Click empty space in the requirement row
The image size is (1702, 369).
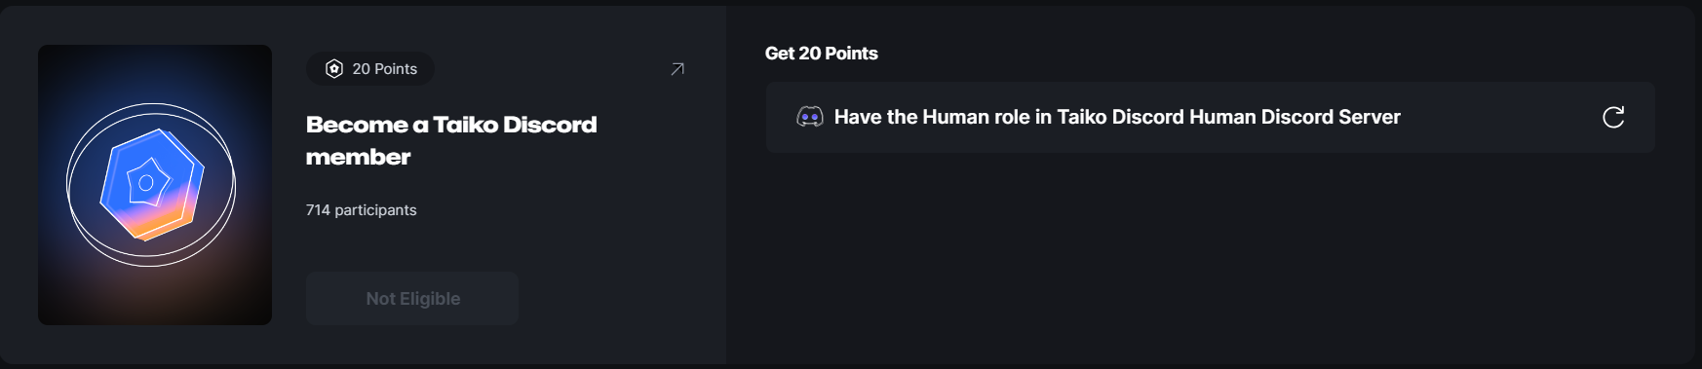tap(1501, 117)
